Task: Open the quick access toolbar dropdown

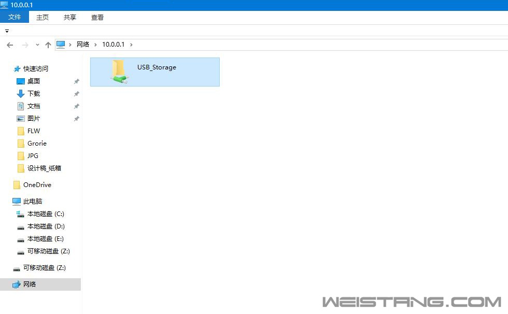Action: pos(7,31)
